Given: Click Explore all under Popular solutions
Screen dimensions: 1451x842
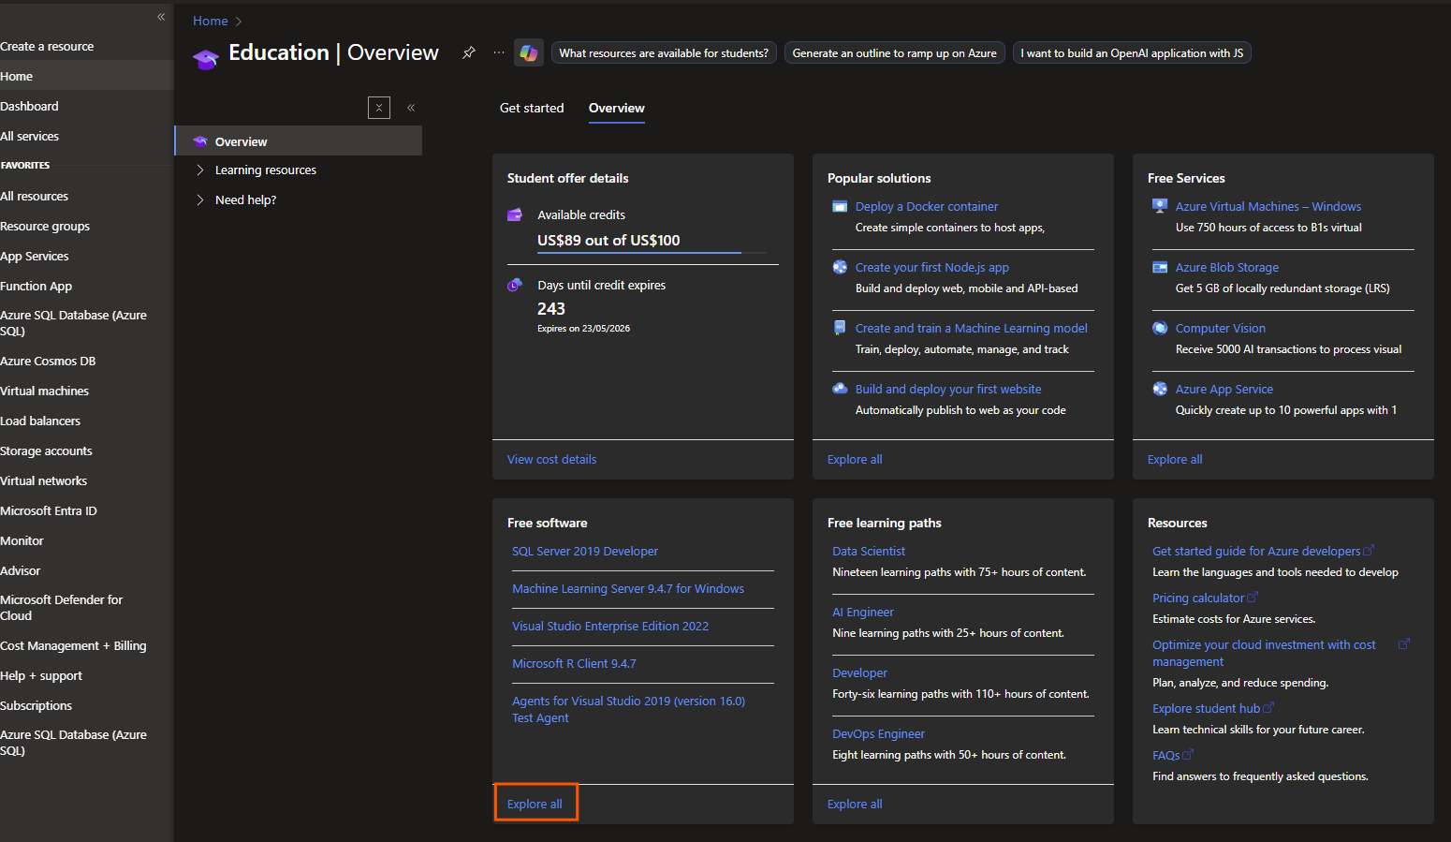Looking at the screenshot, I should (x=855, y=460).
